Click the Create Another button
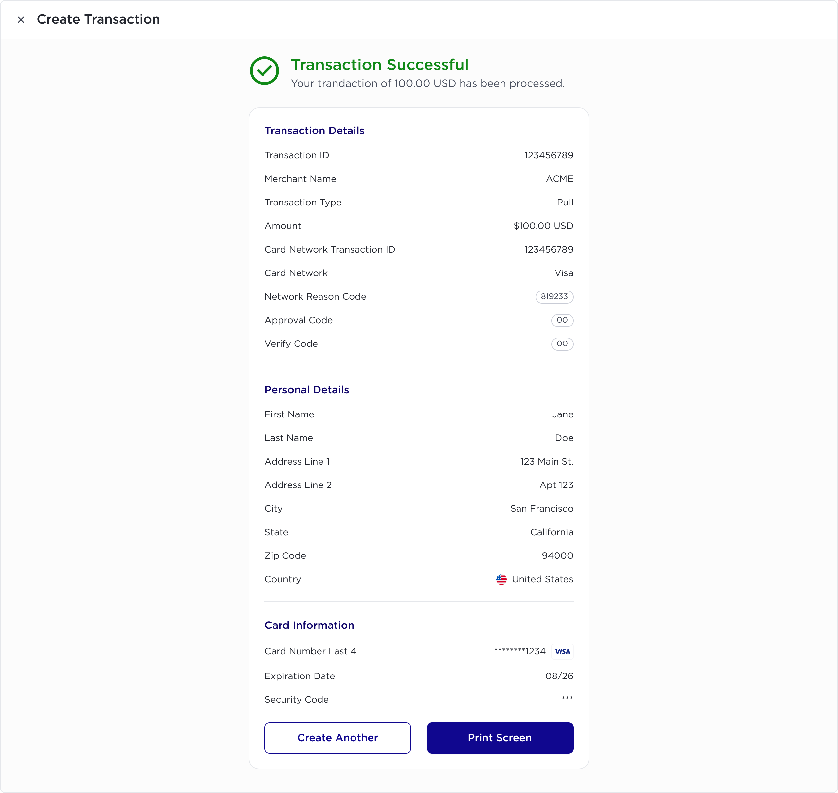The image size is (838, 793). tap(337, 738)
